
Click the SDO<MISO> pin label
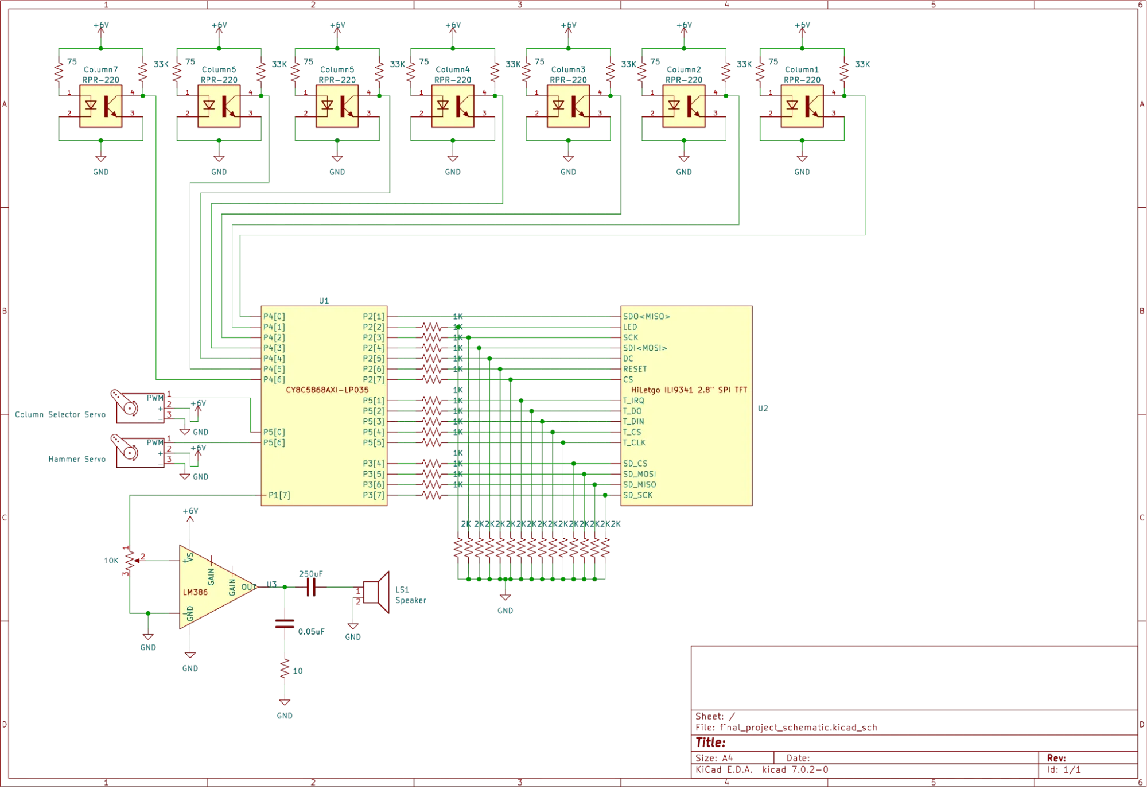[x=647, y=317]
